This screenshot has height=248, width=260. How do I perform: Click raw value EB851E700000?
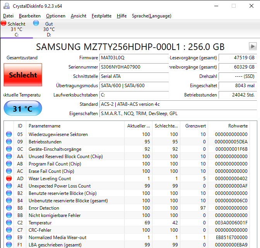232,238
